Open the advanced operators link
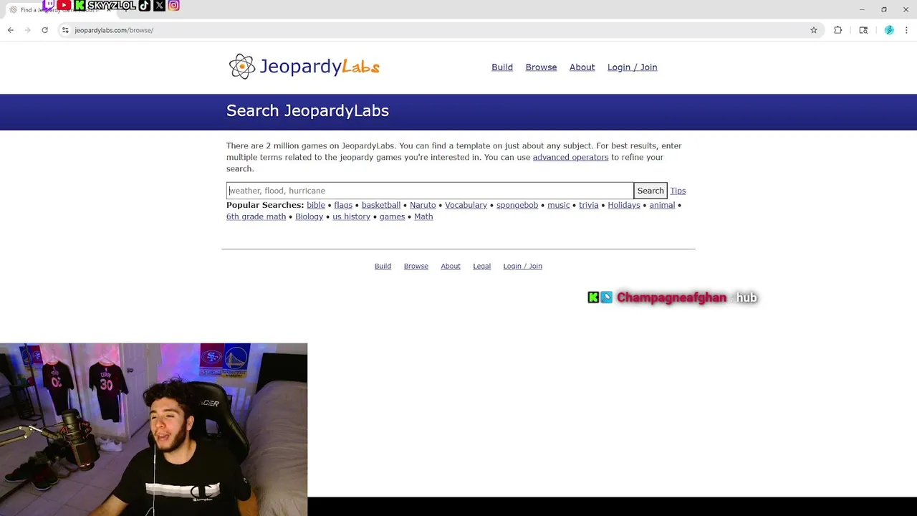Image resolution: width=917 pixels, height=516 pixels. [x=570, y=157]
